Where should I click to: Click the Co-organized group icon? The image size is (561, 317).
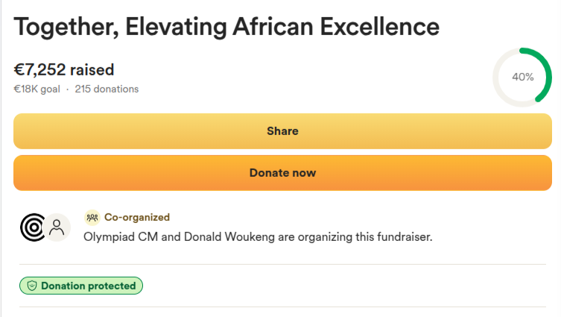coord(92,217)
